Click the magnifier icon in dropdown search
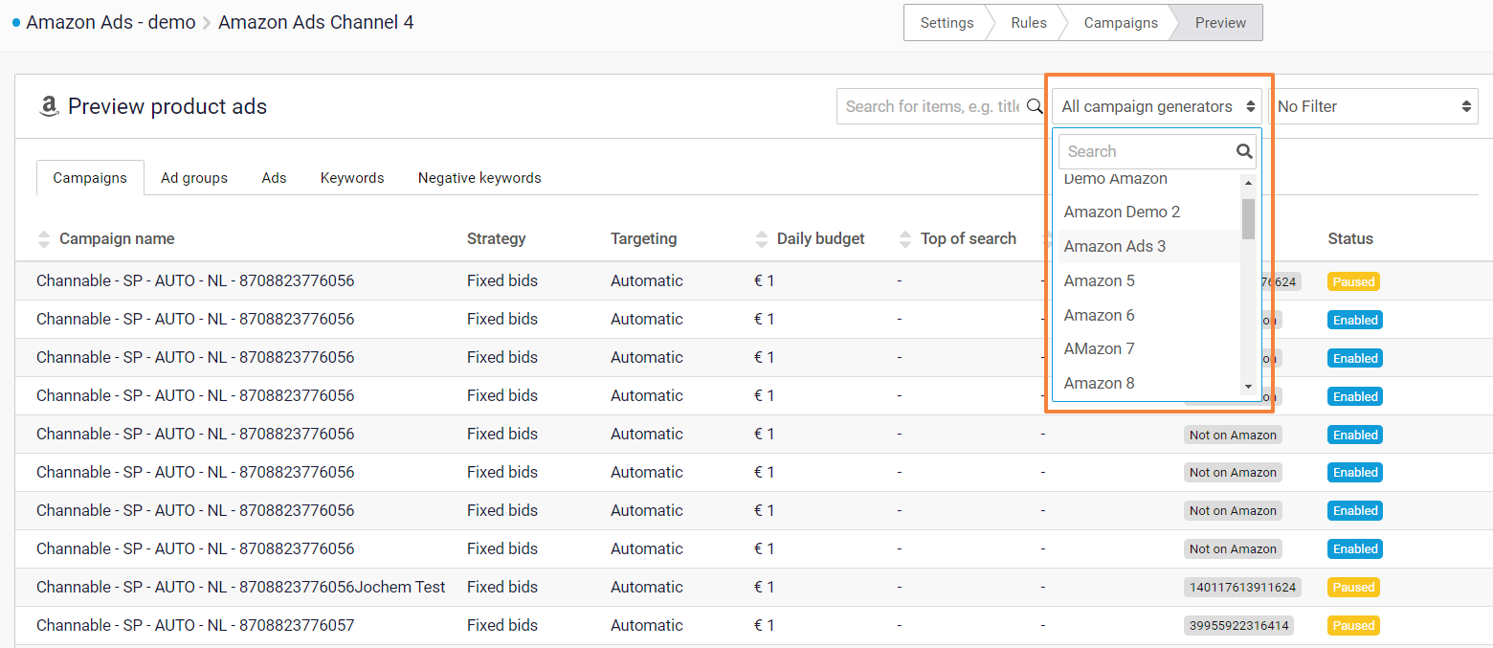Image resolution: width=1493 pixels, height=648 pixels. (1244, 151)
